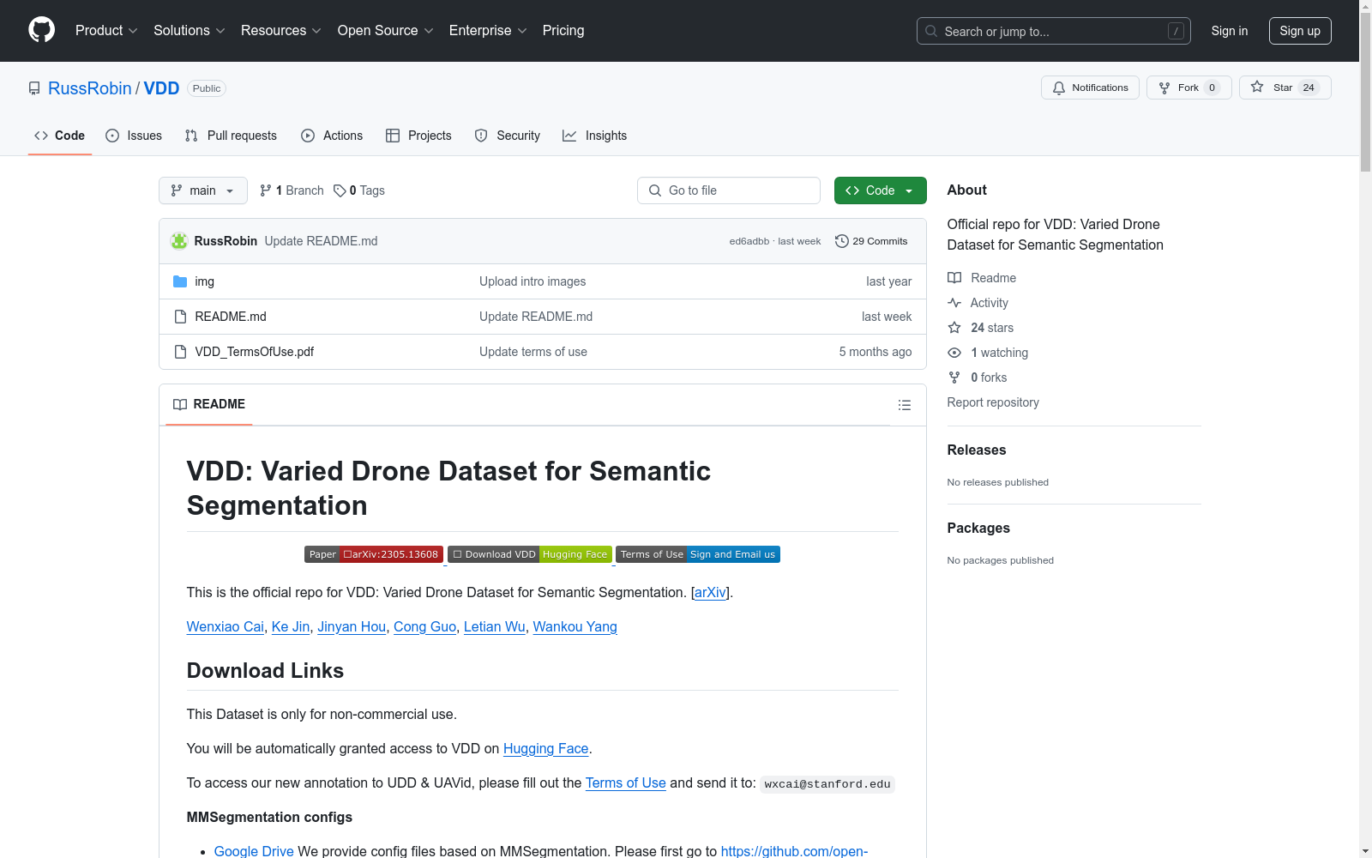The width and height of the screenshot is (1372, 858).
Task: Click the img folder icon
Action: (180, 281)
